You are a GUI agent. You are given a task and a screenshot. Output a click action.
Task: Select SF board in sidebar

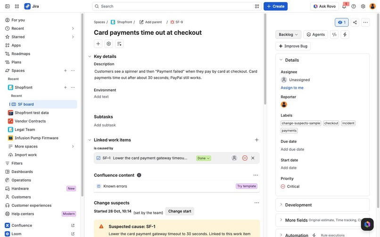43,104
